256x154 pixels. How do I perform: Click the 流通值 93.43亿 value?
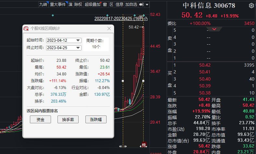click(x=246, y=140)
